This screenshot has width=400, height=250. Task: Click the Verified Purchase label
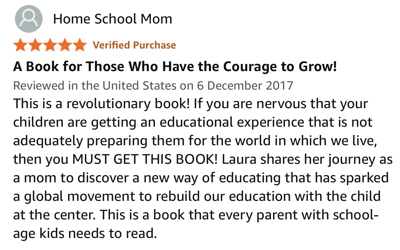134,45
